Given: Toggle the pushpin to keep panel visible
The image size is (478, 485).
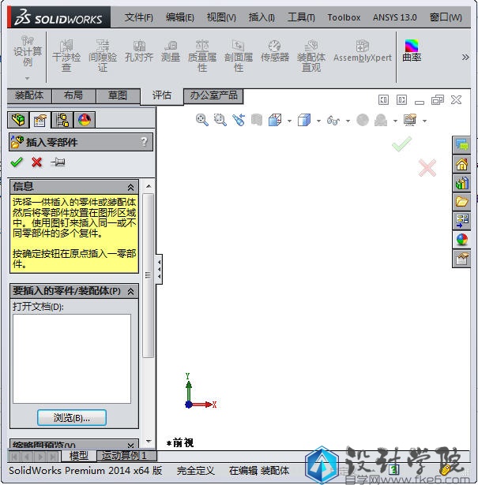Looking at the screenshot, I should [58, 162].
